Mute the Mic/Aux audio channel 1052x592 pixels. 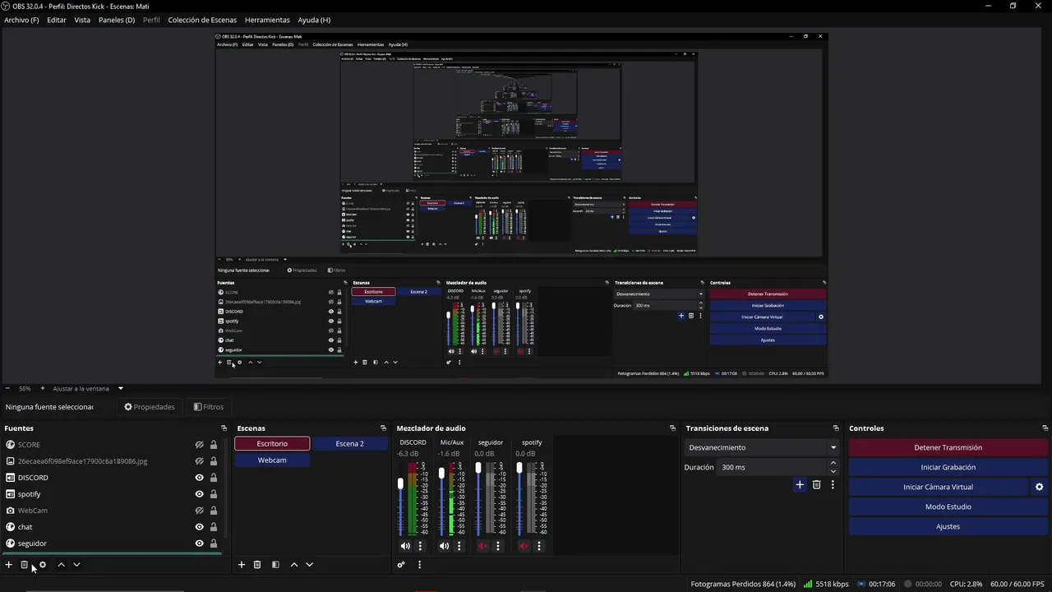point(445,546)
